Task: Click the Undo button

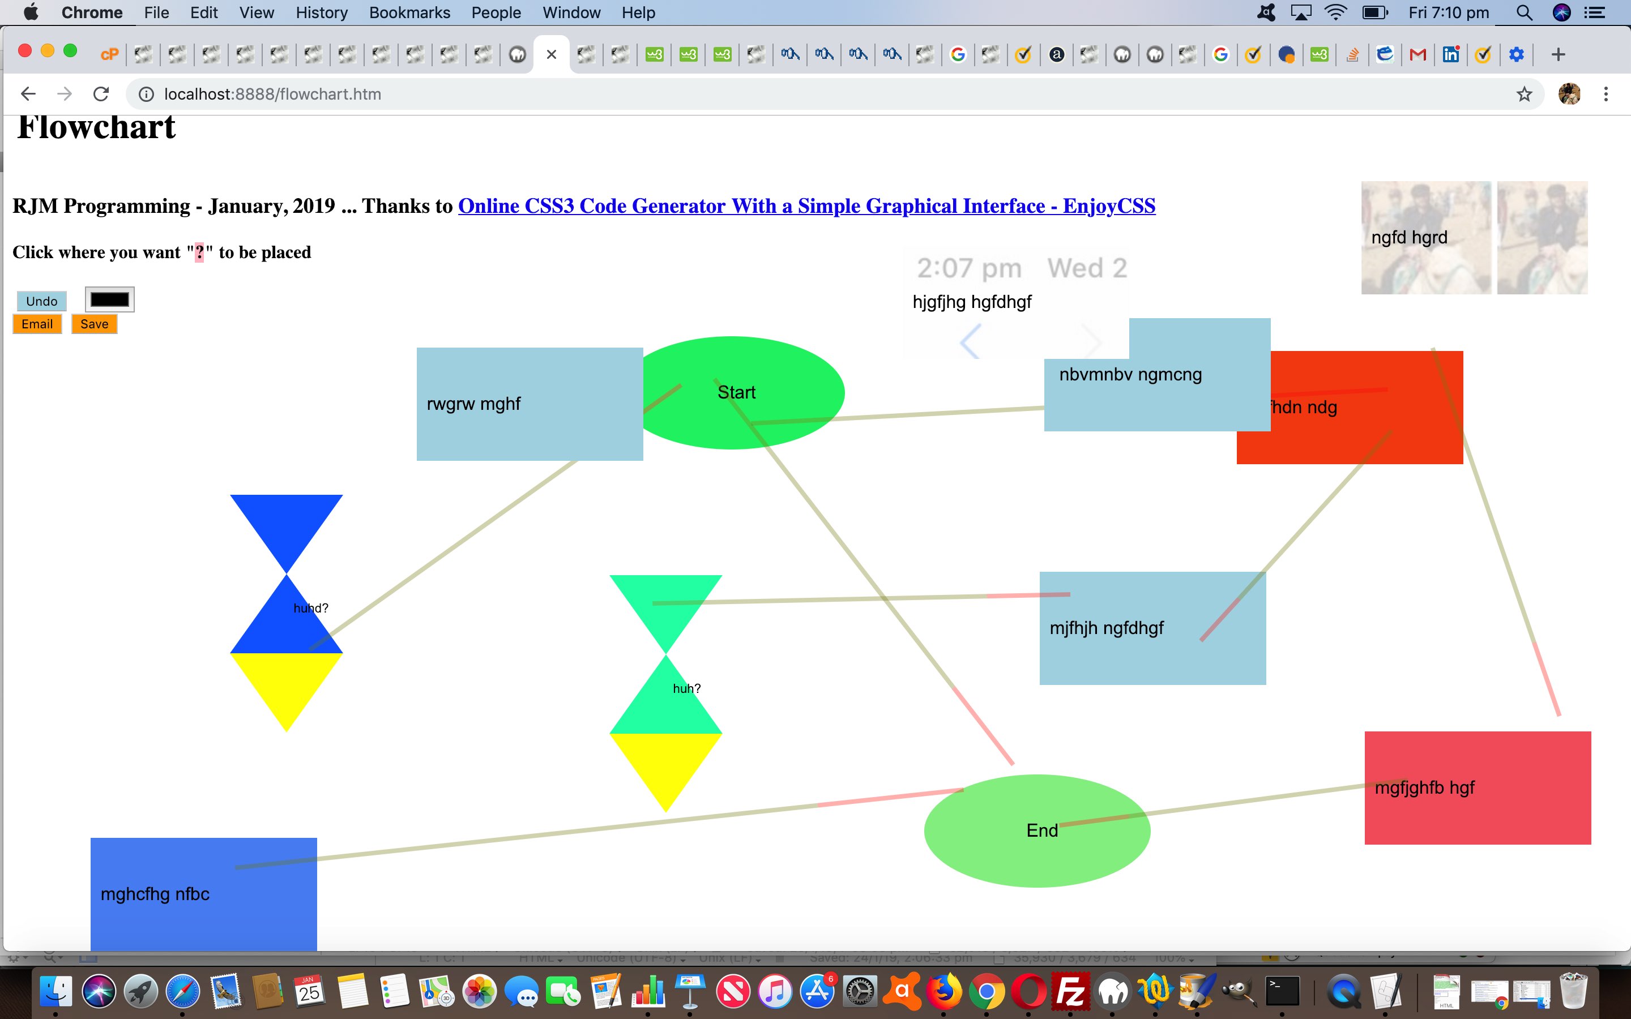Action: pos(42,301)
